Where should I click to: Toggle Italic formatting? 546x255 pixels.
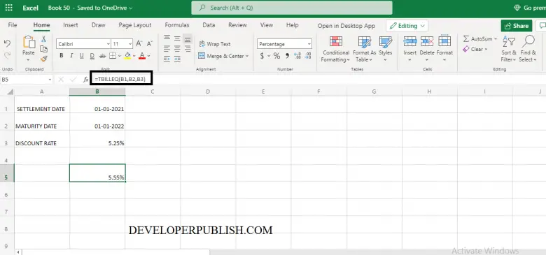pyautogui.click(x=71, y=56)
